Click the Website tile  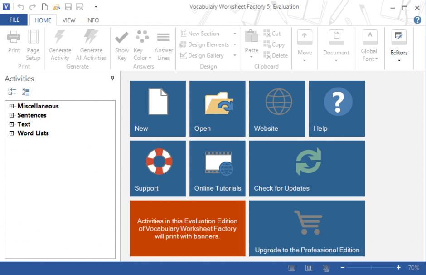click(277, 108)
